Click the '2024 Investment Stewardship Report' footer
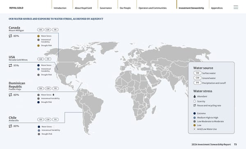Image resolution: width=246 pixels, height=149 pixels. [211, 144]
